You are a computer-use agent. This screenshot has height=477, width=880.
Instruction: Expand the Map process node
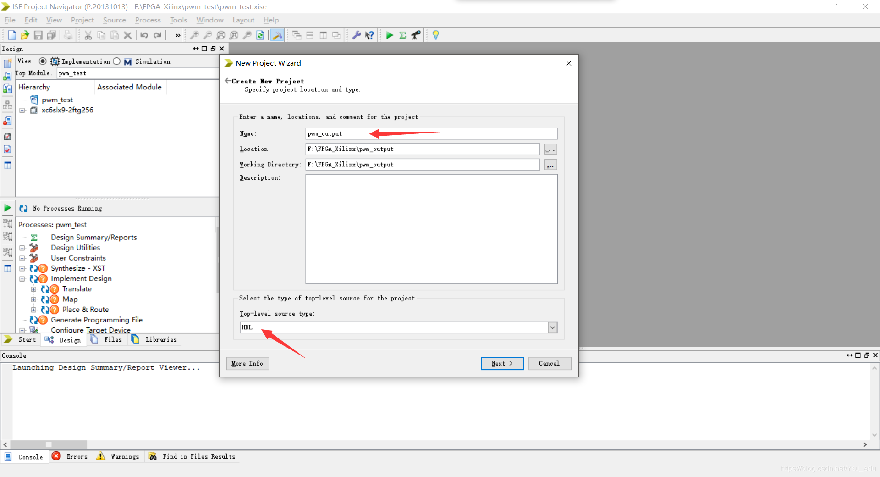tap(33, 300)
